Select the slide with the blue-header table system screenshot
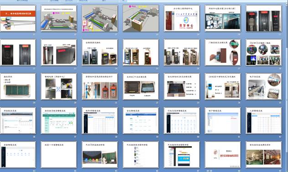Viewport: 288px width, 172px height. [141, 121]
